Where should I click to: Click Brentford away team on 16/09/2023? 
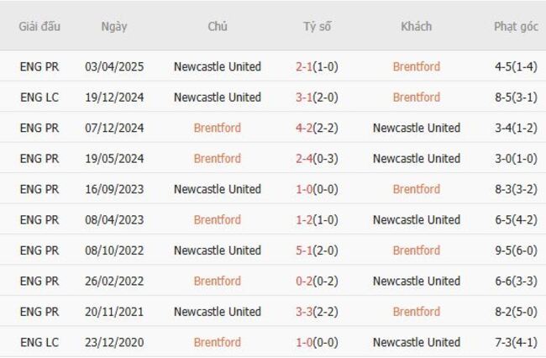416,189
